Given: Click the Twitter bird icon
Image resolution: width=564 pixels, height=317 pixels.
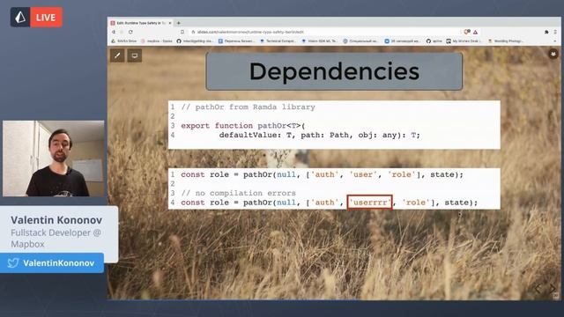Looking at the screenshot, I should [x=13, y=263].
